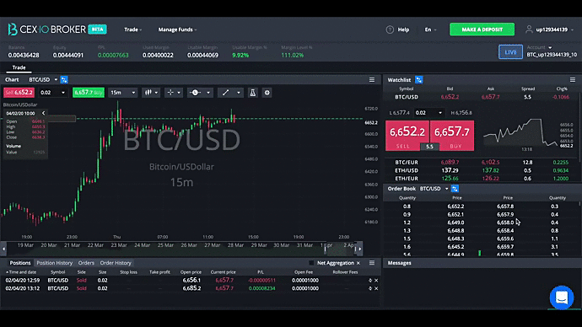582x327 pixels.
Task: Click the red 6,652.2 SELL button in Watchlist
Action: (x=407, y=136)
